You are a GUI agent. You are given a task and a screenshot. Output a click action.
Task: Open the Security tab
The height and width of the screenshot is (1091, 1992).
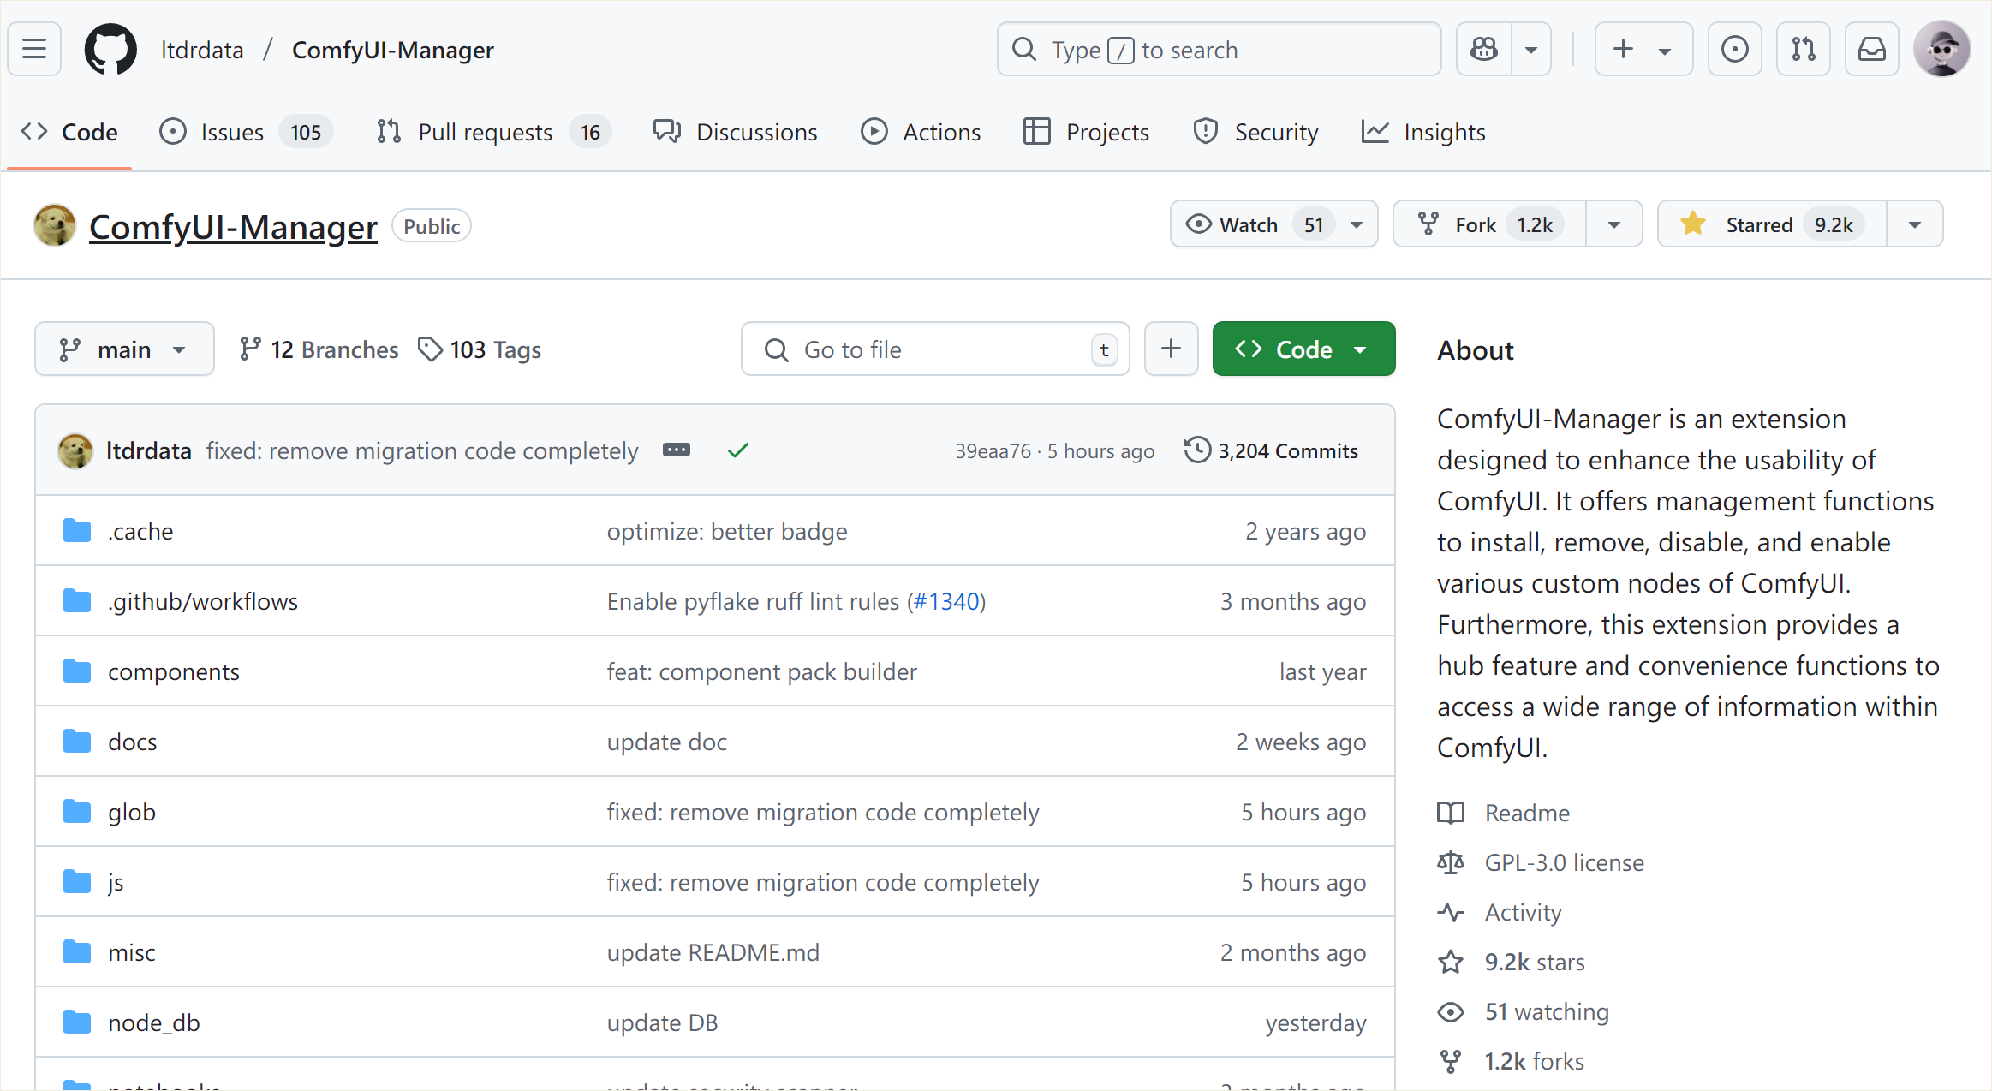[1255, 132]
